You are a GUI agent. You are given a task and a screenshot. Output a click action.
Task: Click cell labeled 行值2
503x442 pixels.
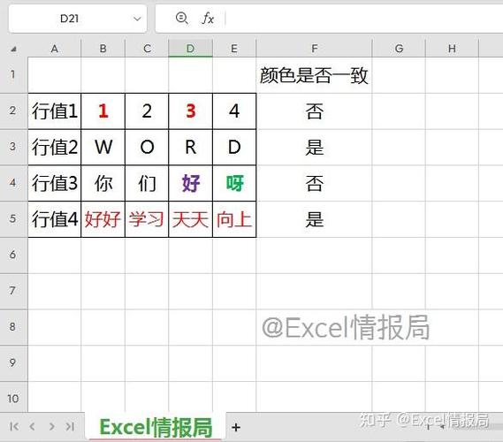(55, 148)
